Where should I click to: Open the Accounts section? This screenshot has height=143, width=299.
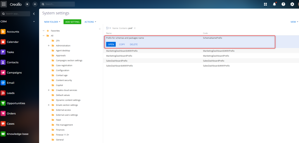point(13,32)
